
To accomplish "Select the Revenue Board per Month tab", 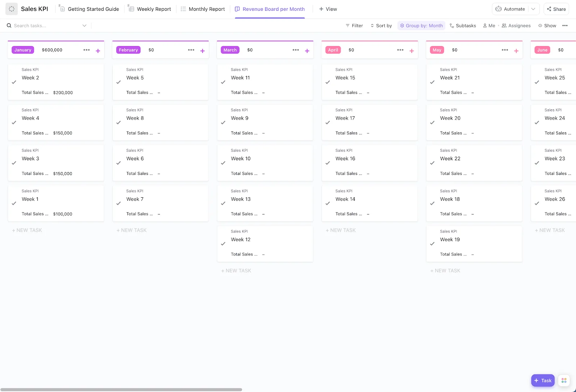I will tap(270, 9).
